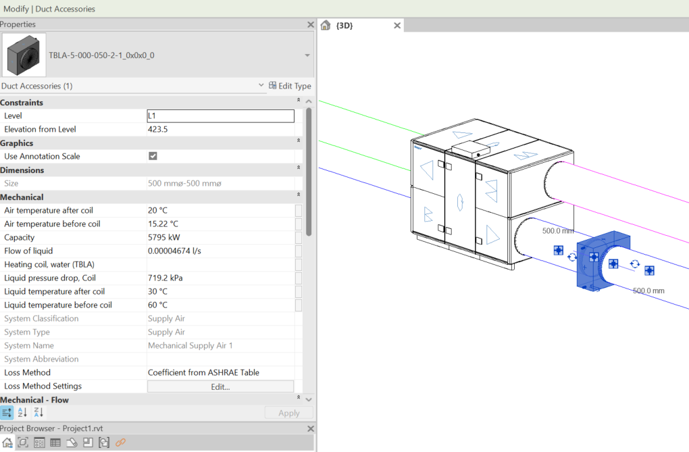Click the Properties panel vertical scrollbar
Viewport: 689px width, 452px height.
pos(309,172)
